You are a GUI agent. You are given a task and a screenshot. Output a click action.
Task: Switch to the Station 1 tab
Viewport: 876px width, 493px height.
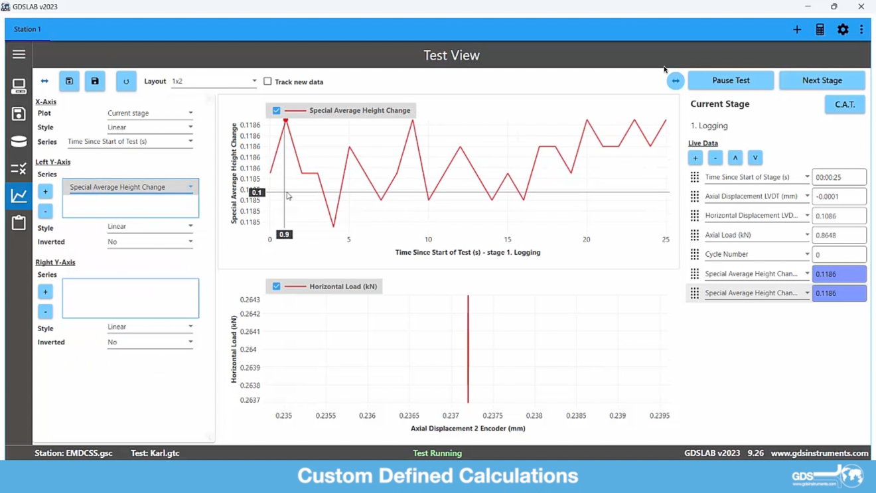tap(28, 29)
